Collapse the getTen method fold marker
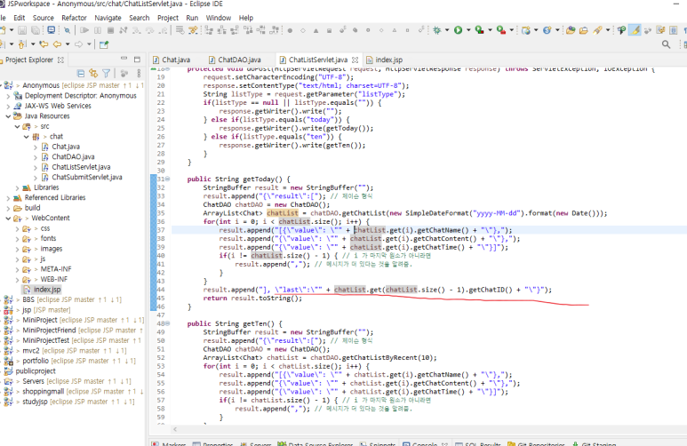The image size is (687, 446). pos(168,323)
